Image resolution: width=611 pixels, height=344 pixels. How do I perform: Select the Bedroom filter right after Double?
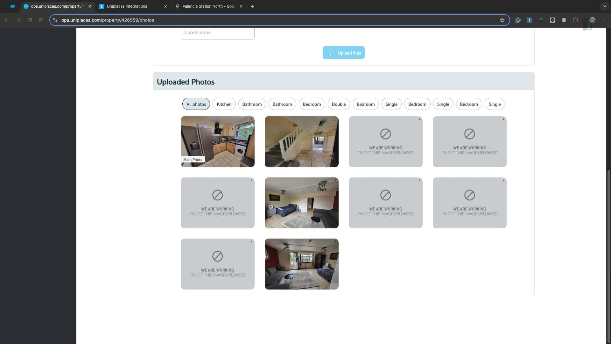tap(366, 104)
